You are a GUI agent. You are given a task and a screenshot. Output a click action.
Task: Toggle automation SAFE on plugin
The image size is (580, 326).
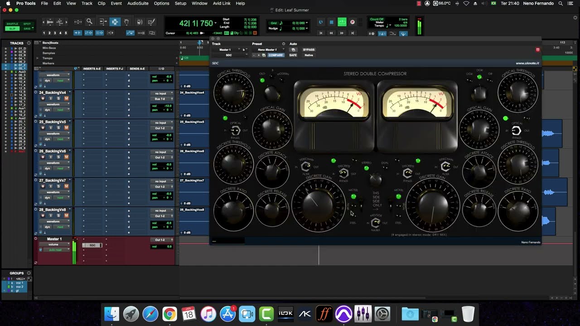coord(293,55)
